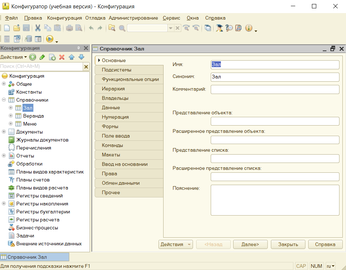The image size is (346, 270).
Task: Move item up with the blue up arrow
Action: coord(71,57)
